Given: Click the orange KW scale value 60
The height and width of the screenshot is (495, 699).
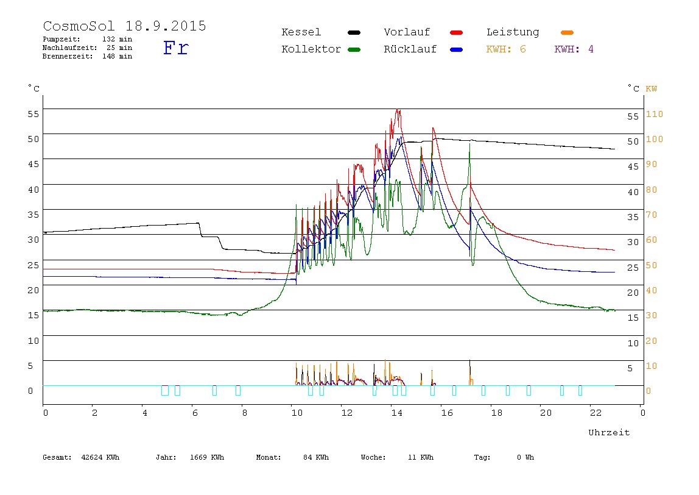Looking at the screenshot, I should (652, 240).
